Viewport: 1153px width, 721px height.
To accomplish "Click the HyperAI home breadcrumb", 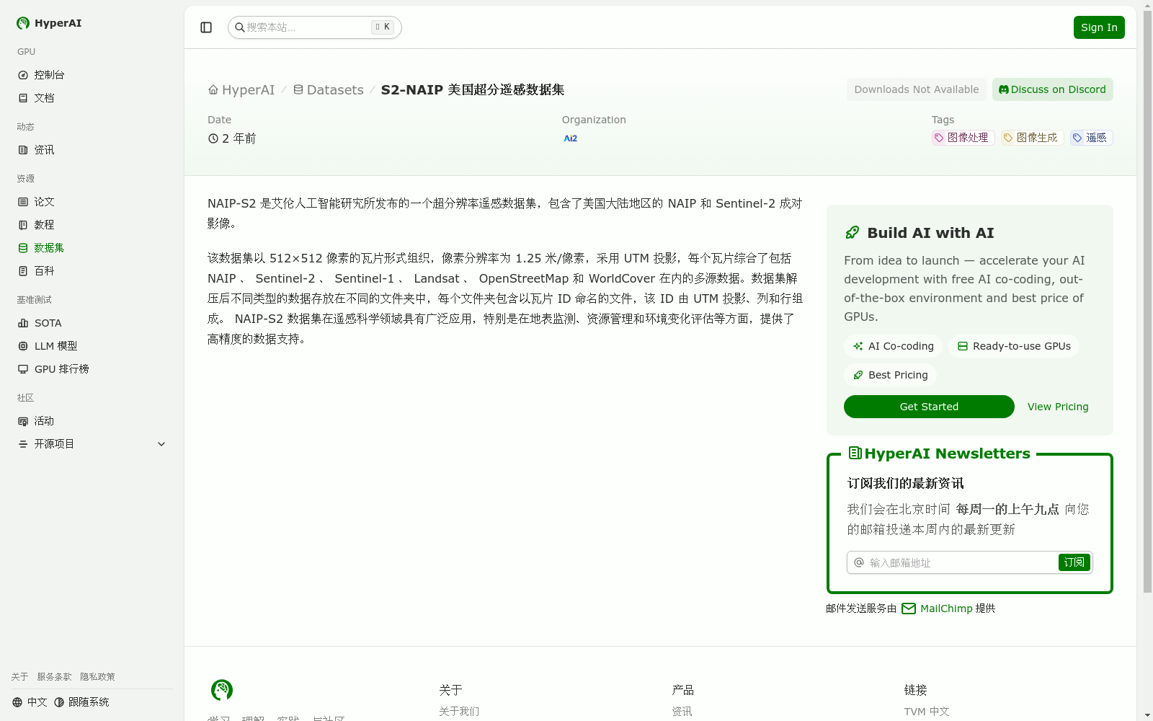I will pos(241,90).
